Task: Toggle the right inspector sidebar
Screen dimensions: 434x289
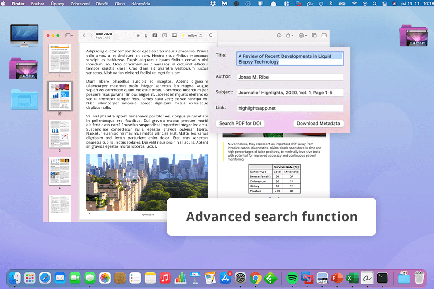Action: (x=324, y=35)
